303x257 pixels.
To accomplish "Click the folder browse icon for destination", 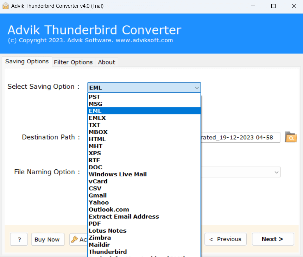I will click(x=291, y=137).
